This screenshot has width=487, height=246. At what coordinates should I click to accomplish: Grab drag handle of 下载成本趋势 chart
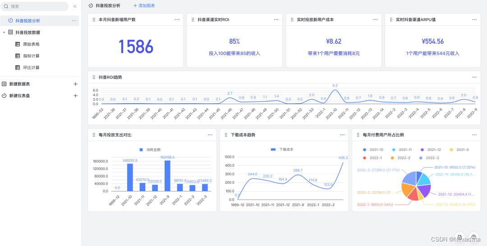[226, 135]
